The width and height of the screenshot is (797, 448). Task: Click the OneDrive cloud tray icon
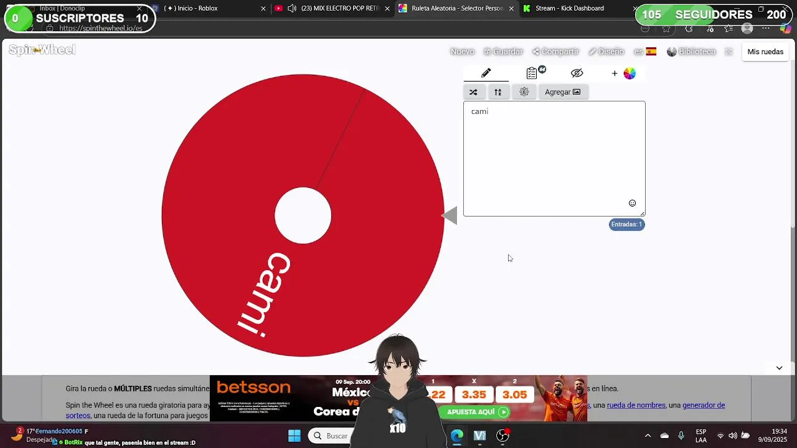[664, 436]
